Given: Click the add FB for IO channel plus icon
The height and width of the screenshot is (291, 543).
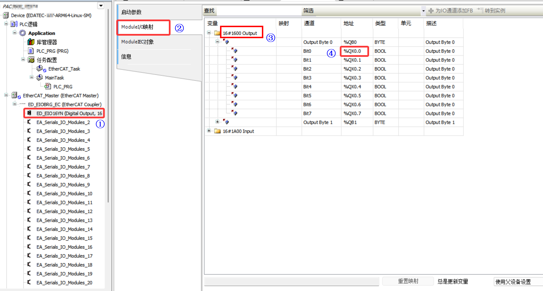Looking at the screenshot, I should [431, 11].
